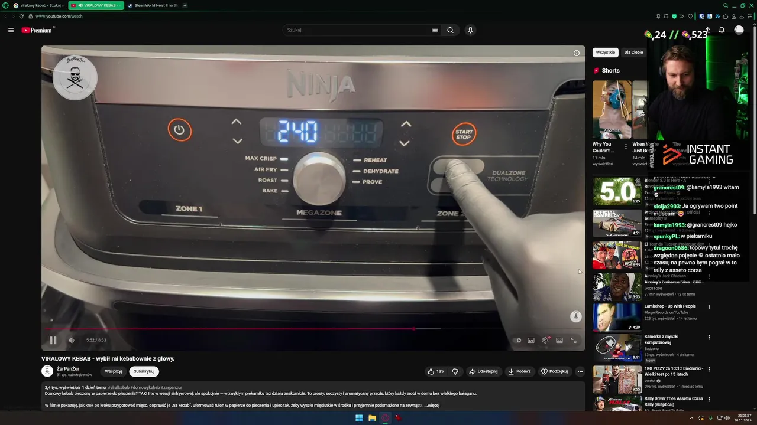Screen dimensions: 757x425
Task: Enter fullscreen video mode
Action: [x=574, y=340]
